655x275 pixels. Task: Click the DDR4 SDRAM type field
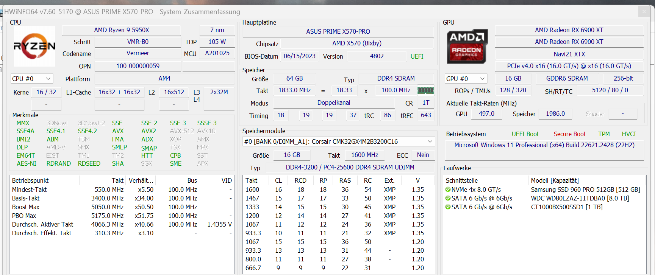point(396,79)
